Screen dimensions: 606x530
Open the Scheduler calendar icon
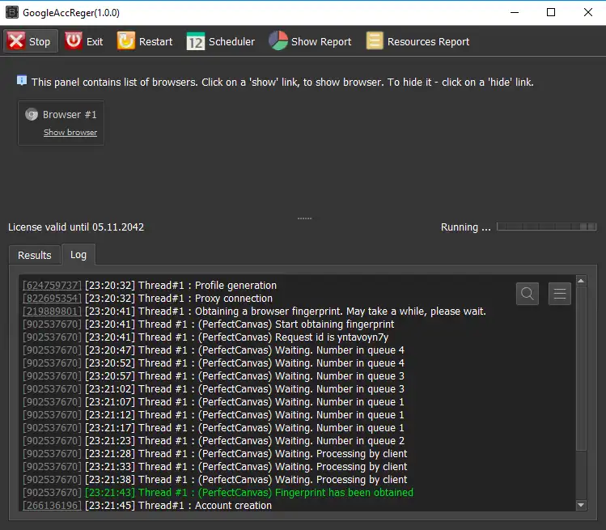[196, 41]
